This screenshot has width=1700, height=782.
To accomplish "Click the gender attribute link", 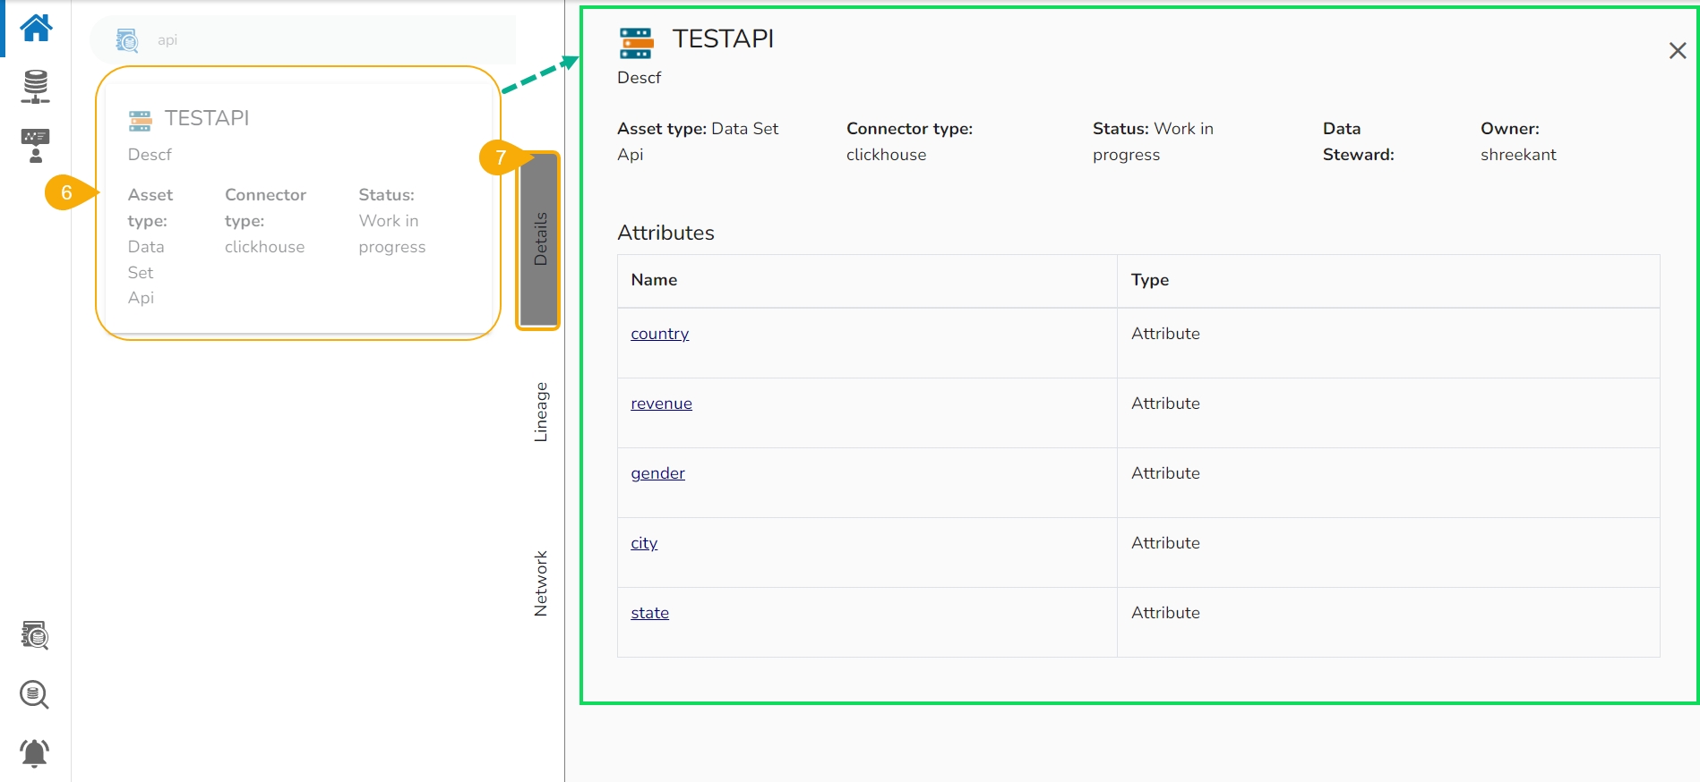I will (657, 473).
